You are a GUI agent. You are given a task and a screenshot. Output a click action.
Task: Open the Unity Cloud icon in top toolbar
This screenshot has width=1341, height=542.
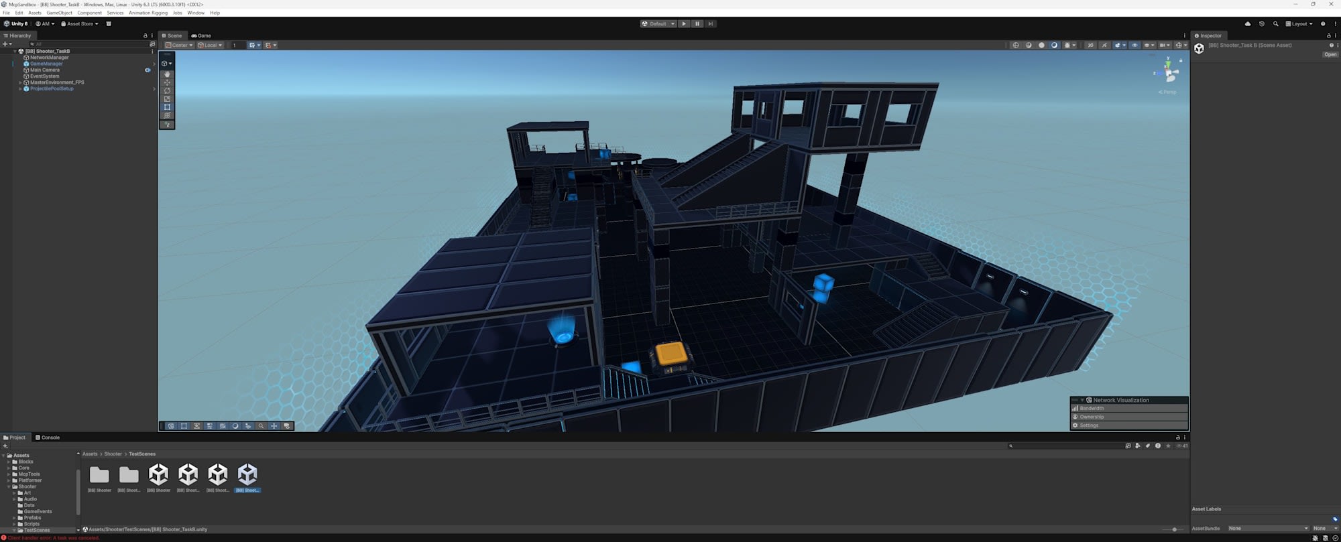click(x=1248, y=24)
